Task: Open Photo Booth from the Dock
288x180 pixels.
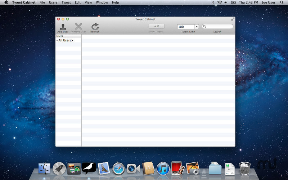Action: pos(178,168)
